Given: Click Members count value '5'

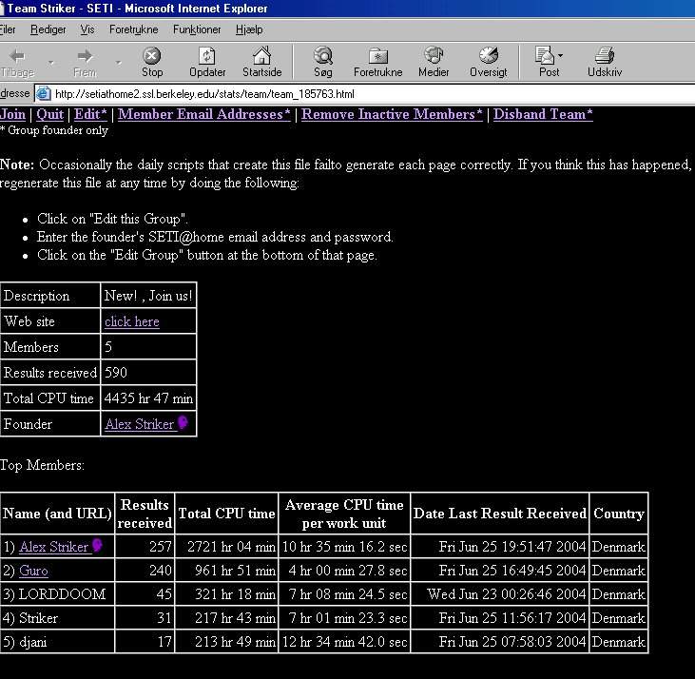Looking at the screenshot, I should tap(108, 346).
